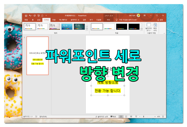Expand the full themes gallery
The height and width of the screenshot is (127, 187).
point(87,29)
